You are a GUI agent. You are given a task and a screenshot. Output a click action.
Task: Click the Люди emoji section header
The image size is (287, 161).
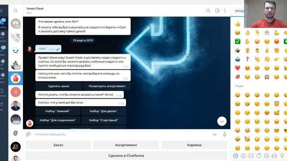click(x=239, y=86)
